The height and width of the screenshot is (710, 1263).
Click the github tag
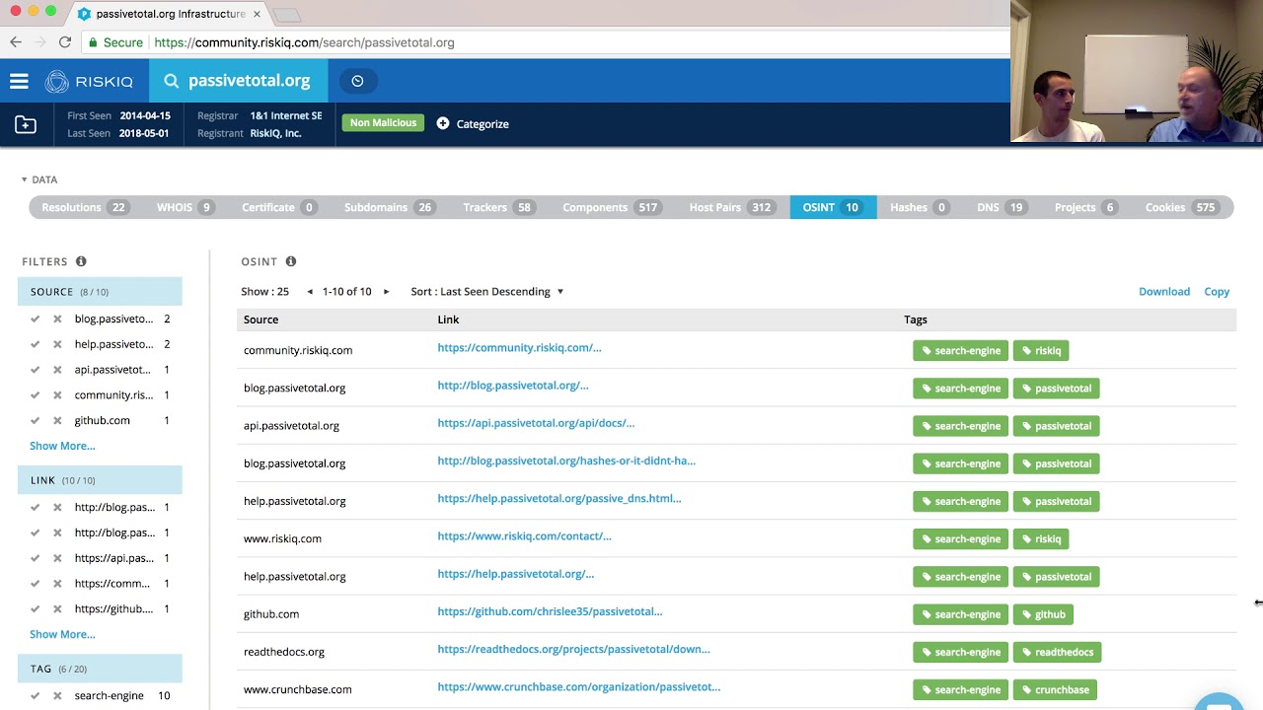(1043, 614)
